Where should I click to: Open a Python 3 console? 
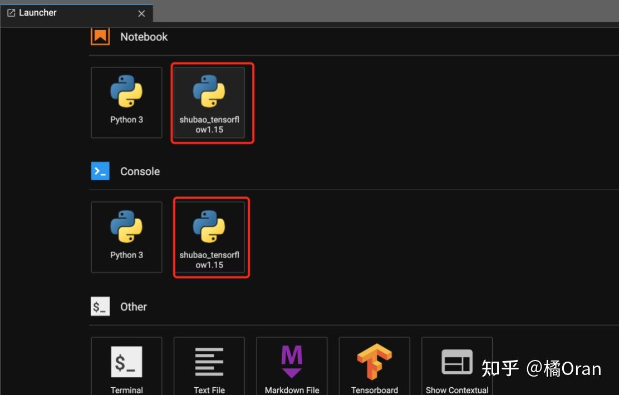click(126, 237)
